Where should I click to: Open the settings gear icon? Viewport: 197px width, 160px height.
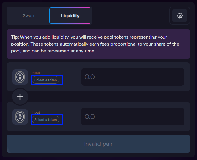180,16
